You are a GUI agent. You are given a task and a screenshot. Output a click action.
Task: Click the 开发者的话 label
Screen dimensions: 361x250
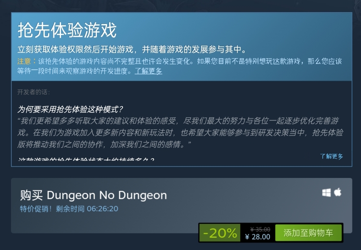pyautogui.click(x=33, y=92)
